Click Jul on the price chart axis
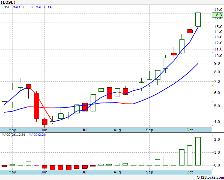 [x=85, y=130]
